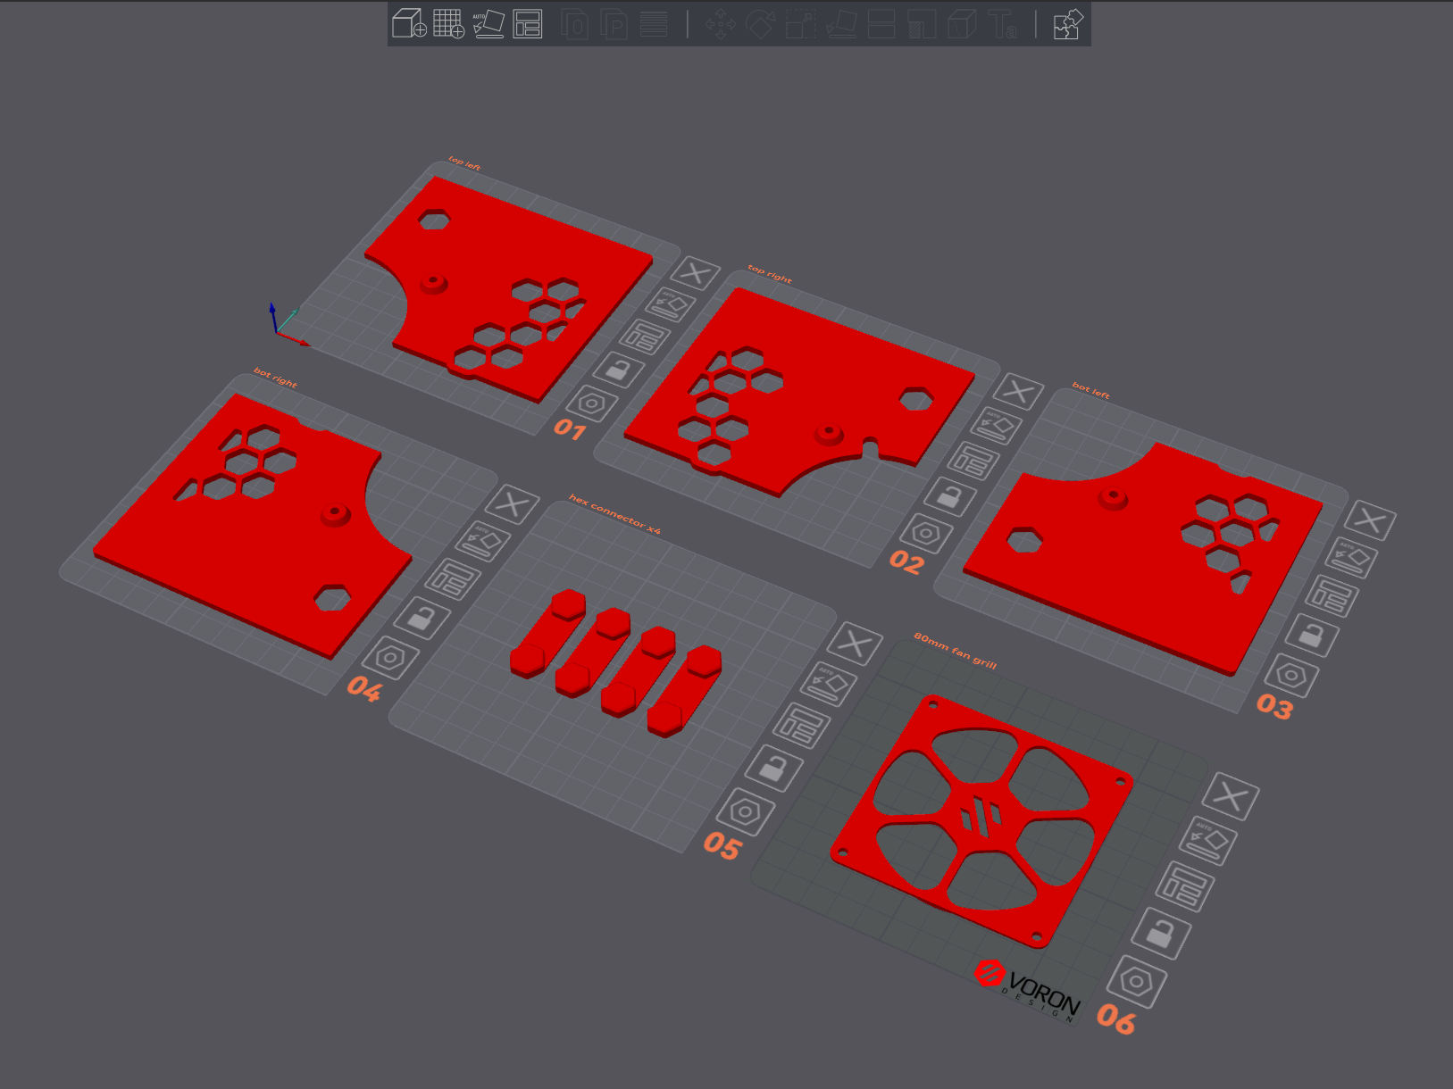Open plate 03 settings hexagon icon
1453x1089 pixels.
coord(1291,676)
